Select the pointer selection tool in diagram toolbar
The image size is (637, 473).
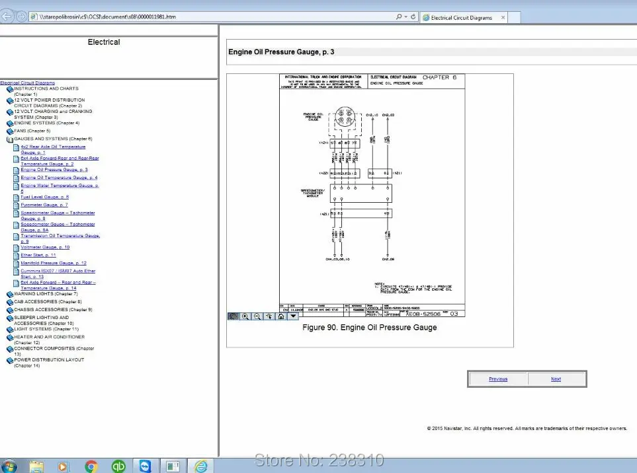pos(269,316)
